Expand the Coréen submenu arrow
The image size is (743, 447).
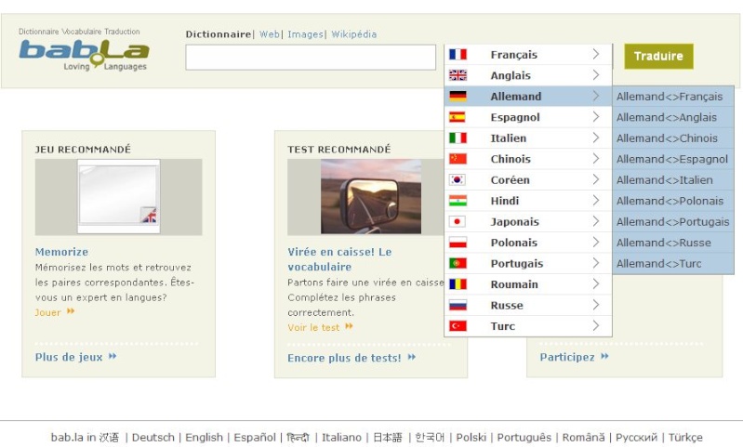pyautogui.click(x=596, y=179)
